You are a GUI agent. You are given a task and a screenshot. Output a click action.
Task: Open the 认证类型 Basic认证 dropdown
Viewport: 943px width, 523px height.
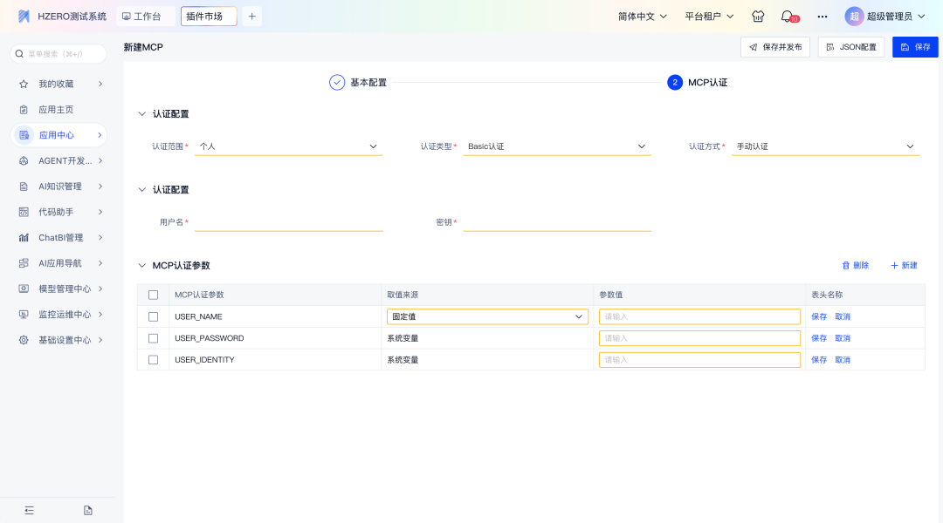[x=556, y=146]
